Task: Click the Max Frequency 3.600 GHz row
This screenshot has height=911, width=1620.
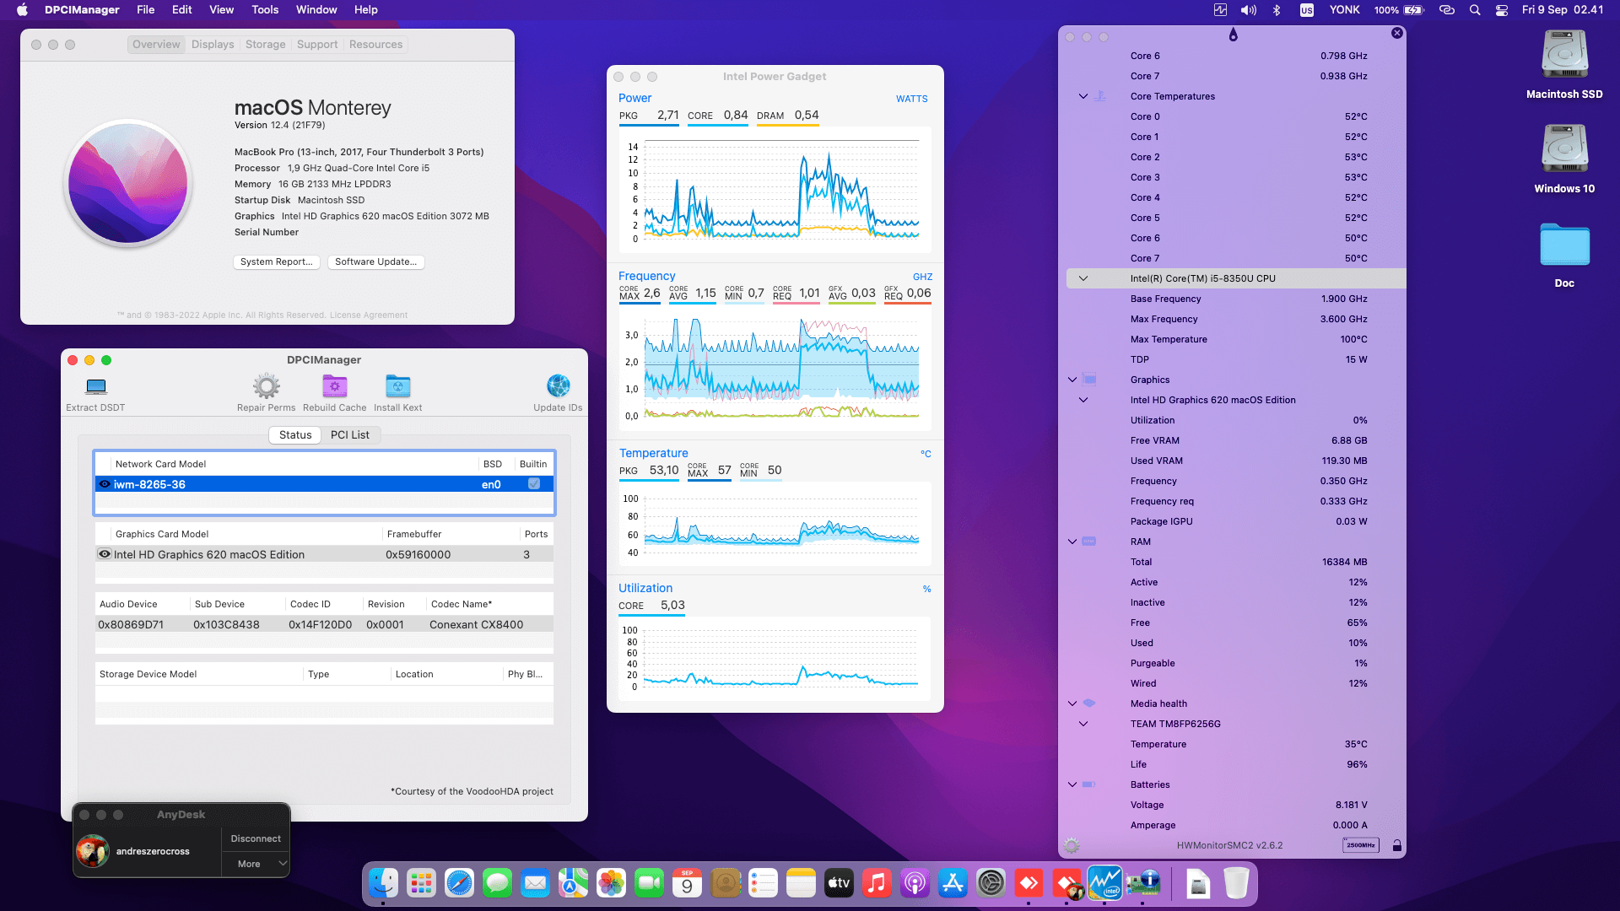Action: click(x=1236, y=319)
